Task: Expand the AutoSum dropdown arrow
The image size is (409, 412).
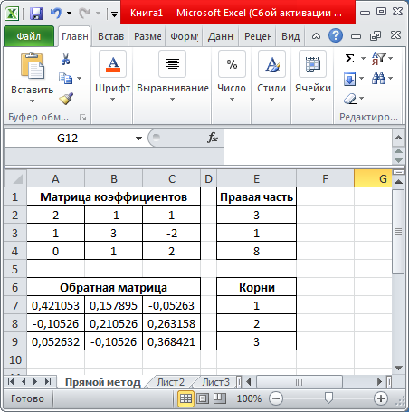Action: point(363,58)
